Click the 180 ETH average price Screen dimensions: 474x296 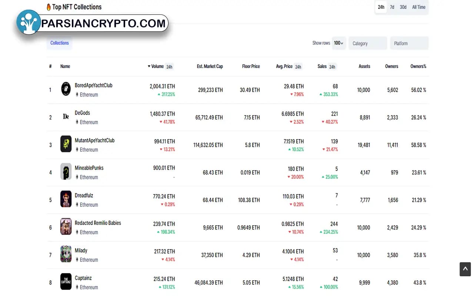coord(296,169)
